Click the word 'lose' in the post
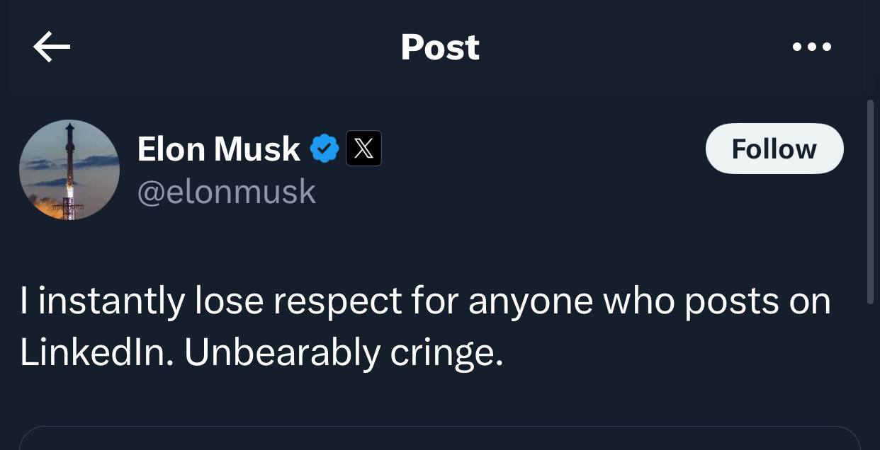The height and width of the screenshot is (450, 880). (x=229, y=302)
